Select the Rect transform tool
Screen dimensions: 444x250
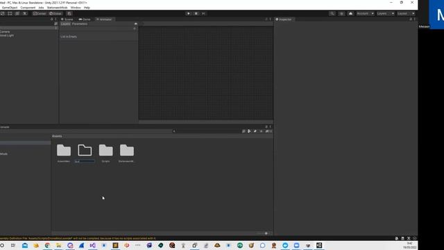(x=10, y=14)
